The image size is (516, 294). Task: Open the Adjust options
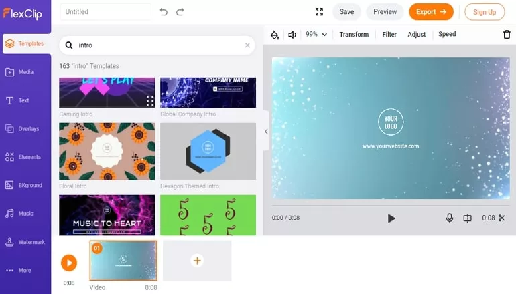point(417,34)
